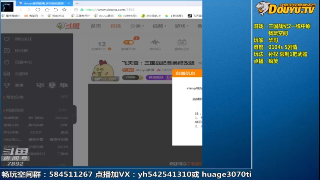This screenshot has width=320, height=180.
Task: Expand the 游戏 dropdown menu
Action: coord(182,26)
